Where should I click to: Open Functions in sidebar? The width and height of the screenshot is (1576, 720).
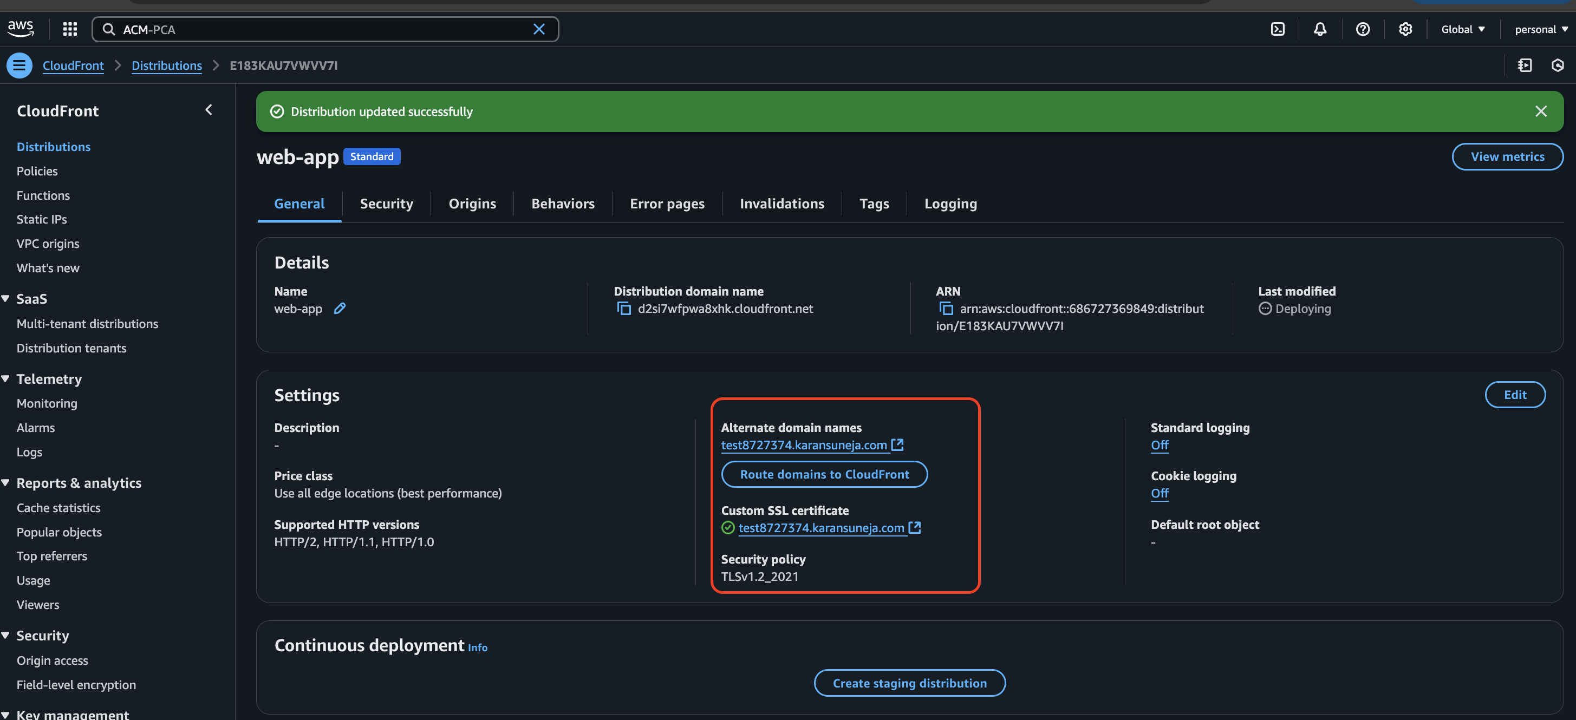43,195
